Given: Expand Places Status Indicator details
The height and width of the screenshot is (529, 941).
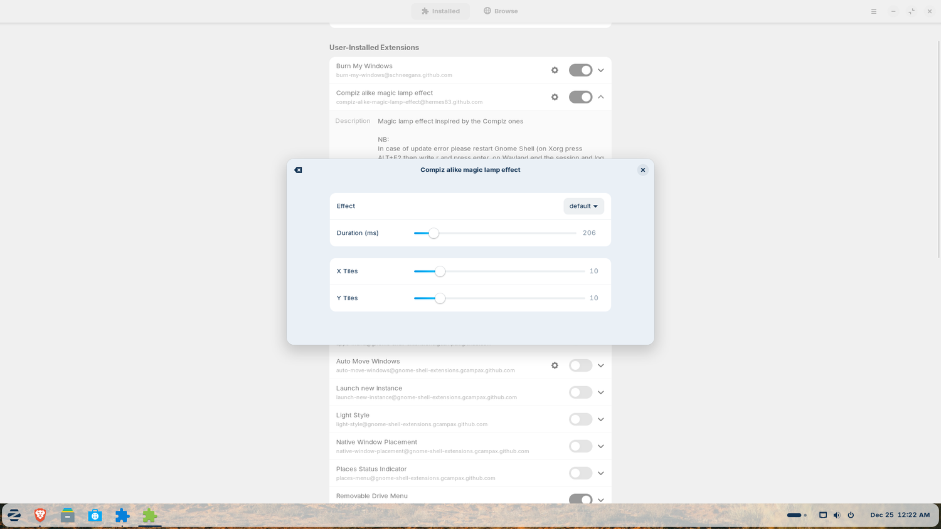Looking at the screenshot, I should pyautogui.click(x=601, y=473).
